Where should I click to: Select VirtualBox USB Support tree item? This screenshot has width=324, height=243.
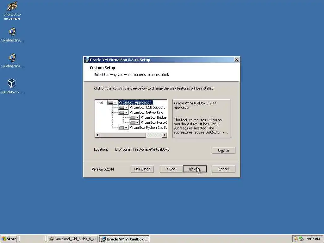[147, 108]
